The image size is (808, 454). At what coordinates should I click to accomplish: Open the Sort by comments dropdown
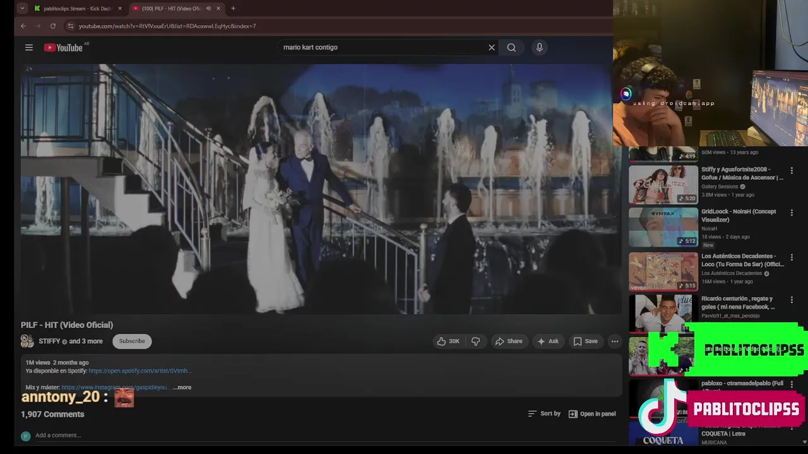click(x=544, y=414)
